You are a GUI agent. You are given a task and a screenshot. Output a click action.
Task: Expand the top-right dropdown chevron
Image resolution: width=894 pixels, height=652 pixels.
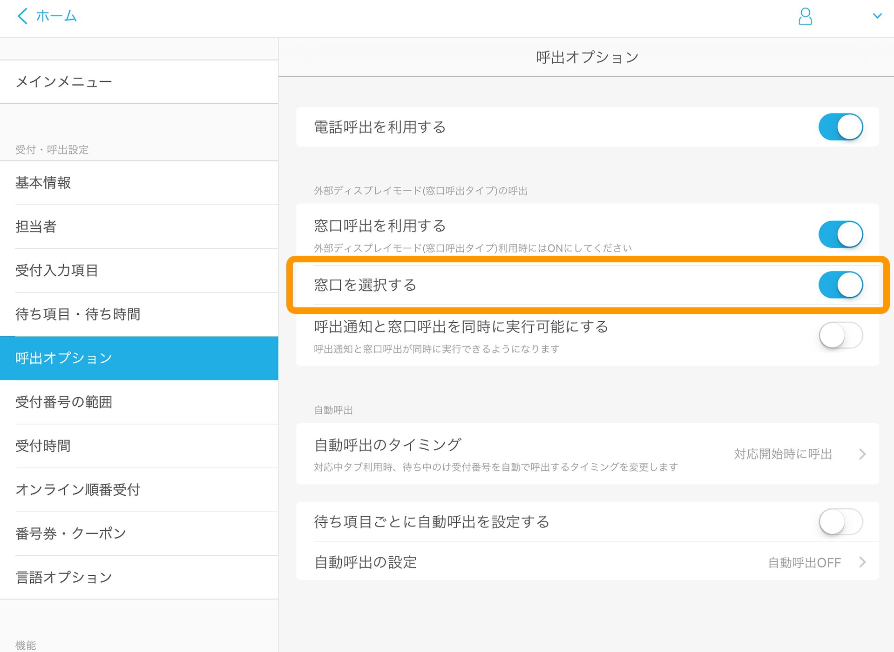[x=877, y=16]
